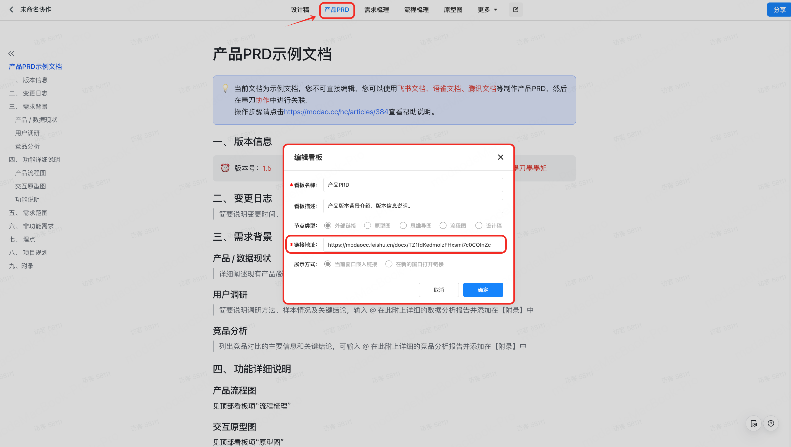Jump to 产品流程图 in outline
The height and width of the screenshot is (447, 791).
point(30,173)
